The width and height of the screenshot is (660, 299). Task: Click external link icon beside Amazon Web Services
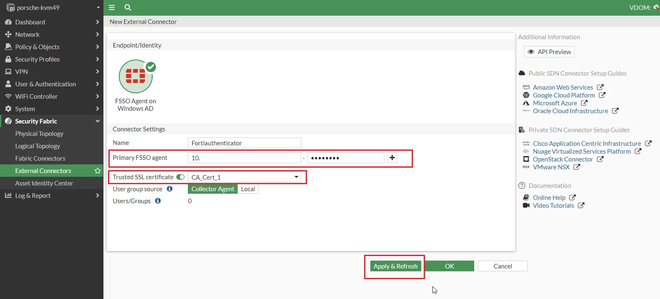click(600, 87)
